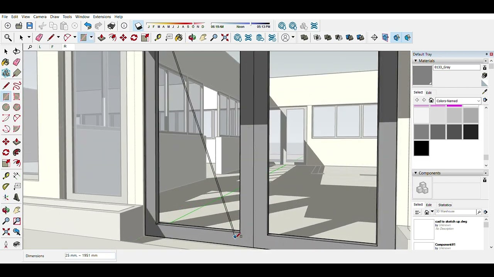Select the Position Camera tool in left toolbar
Image resolution: width=494 pixels, height=277 pixels.
pos(6,244)
